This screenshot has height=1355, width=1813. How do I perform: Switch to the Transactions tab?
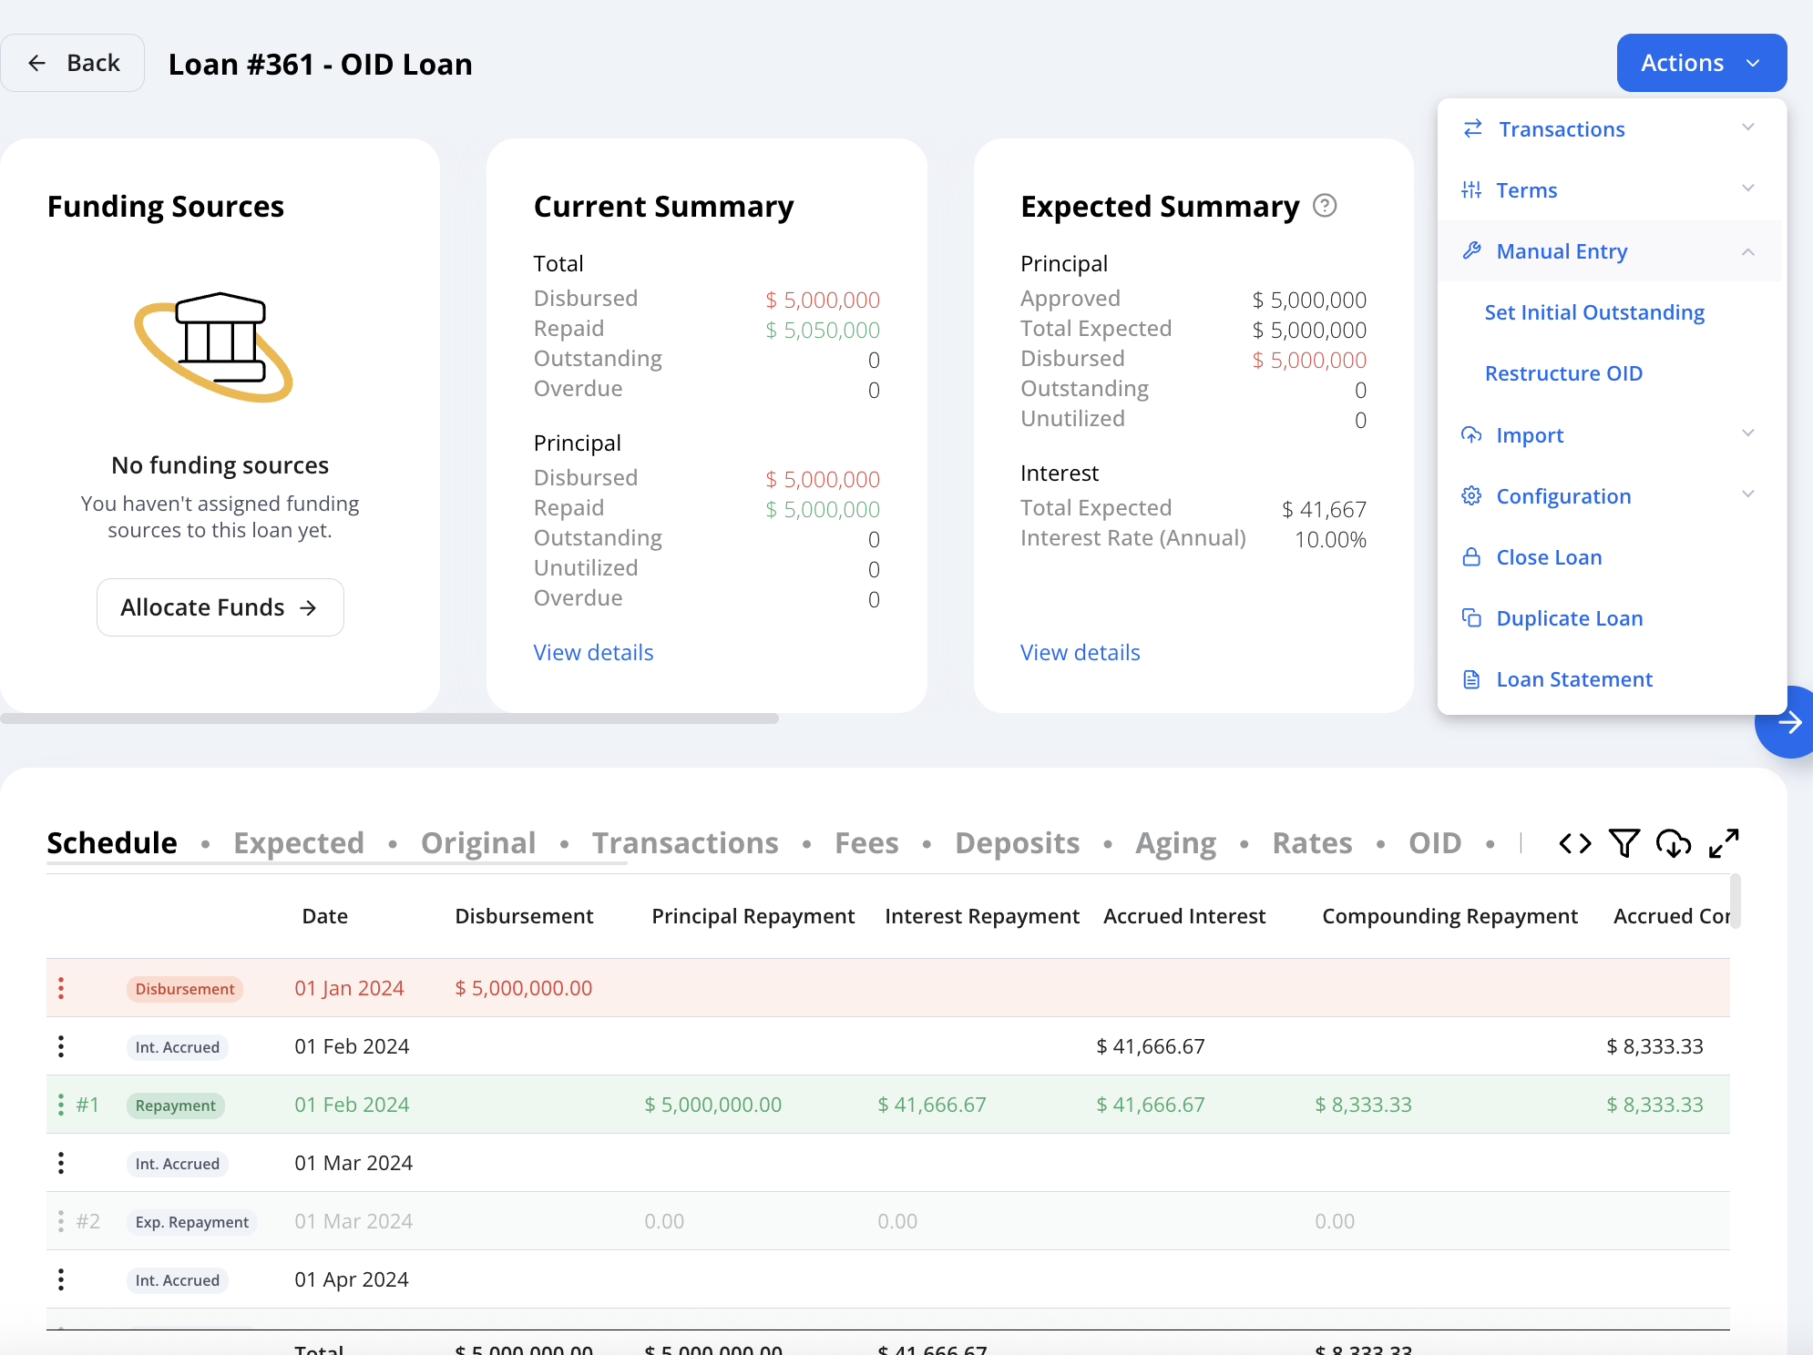[x=685, y=843]
